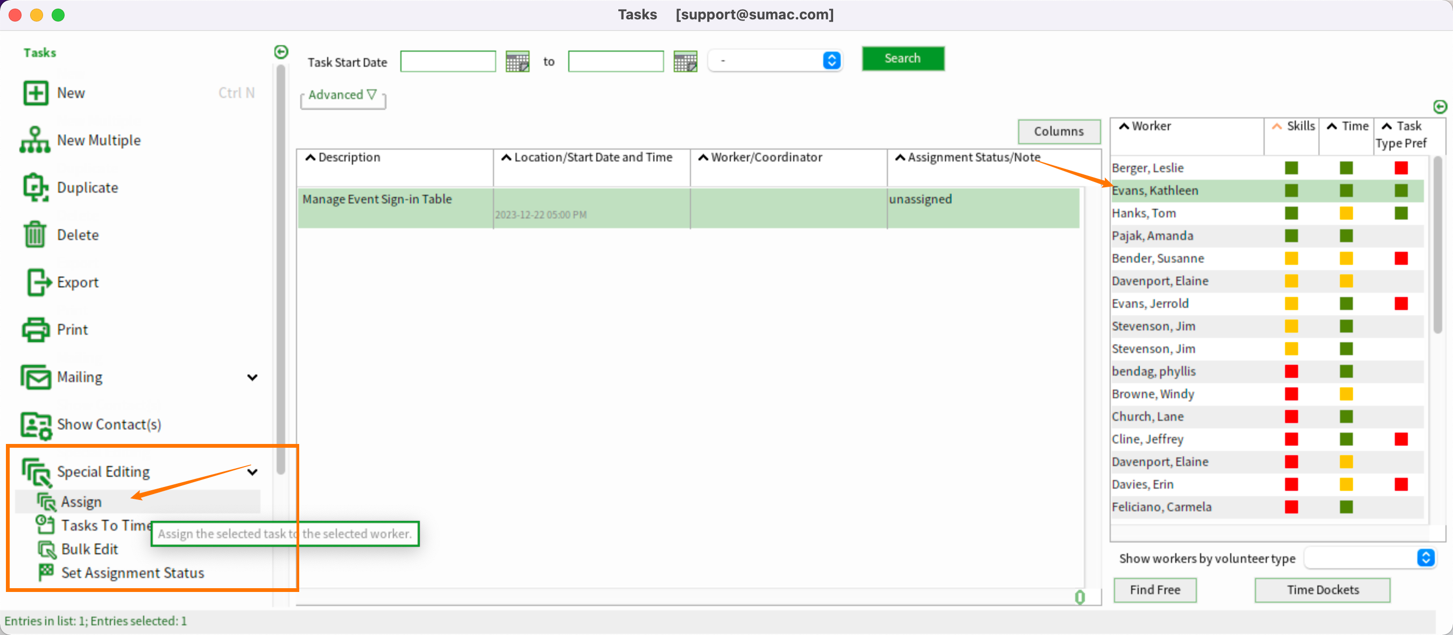The height and width of the screenshot is (635, 1453).
Task: Click the Duplicate task icon
Action: pyautogui.click(x=36, y=187)
